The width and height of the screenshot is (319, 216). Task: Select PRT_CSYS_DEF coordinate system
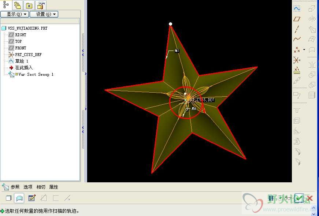coord(25,55)
